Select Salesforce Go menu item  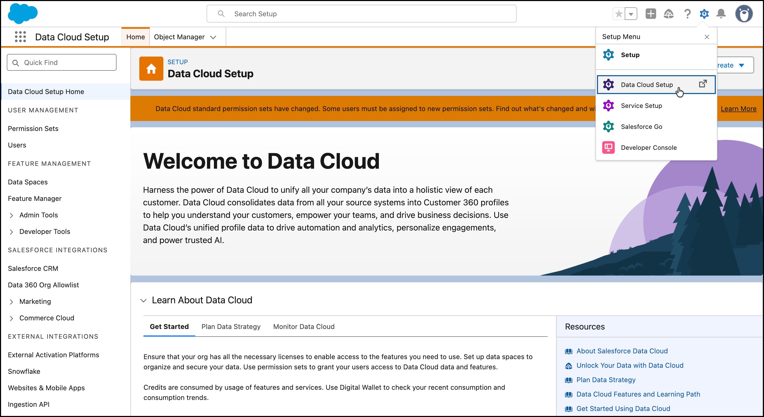click(656, 127)
